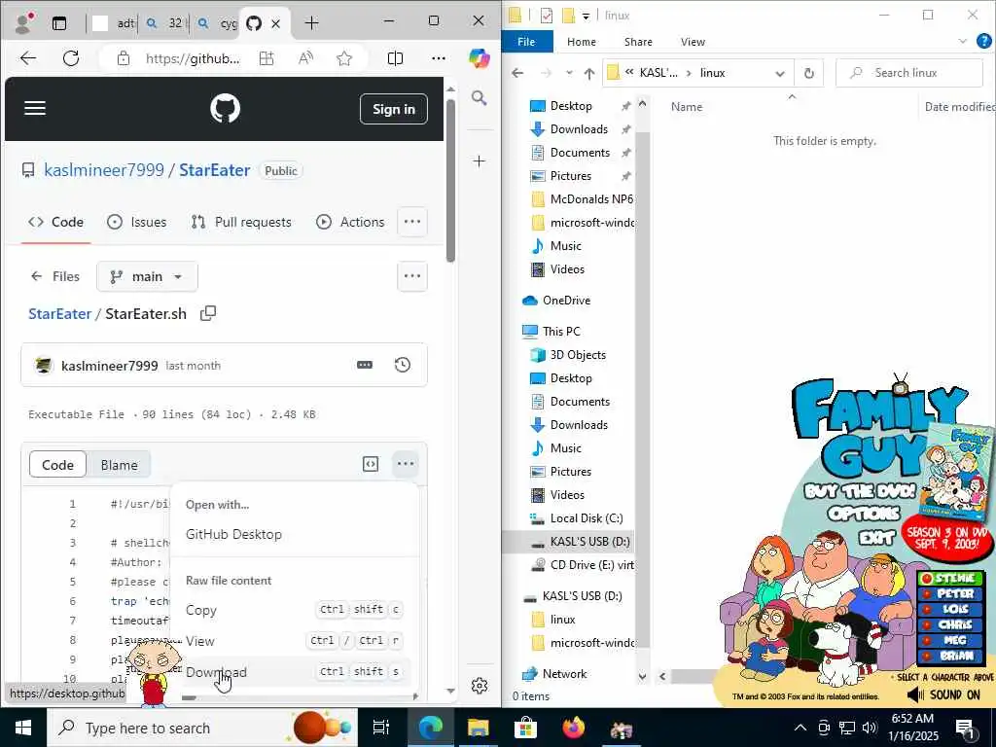Click the Windows Start button
This screenshot has width=996, height=747.
tap(23, 728)
